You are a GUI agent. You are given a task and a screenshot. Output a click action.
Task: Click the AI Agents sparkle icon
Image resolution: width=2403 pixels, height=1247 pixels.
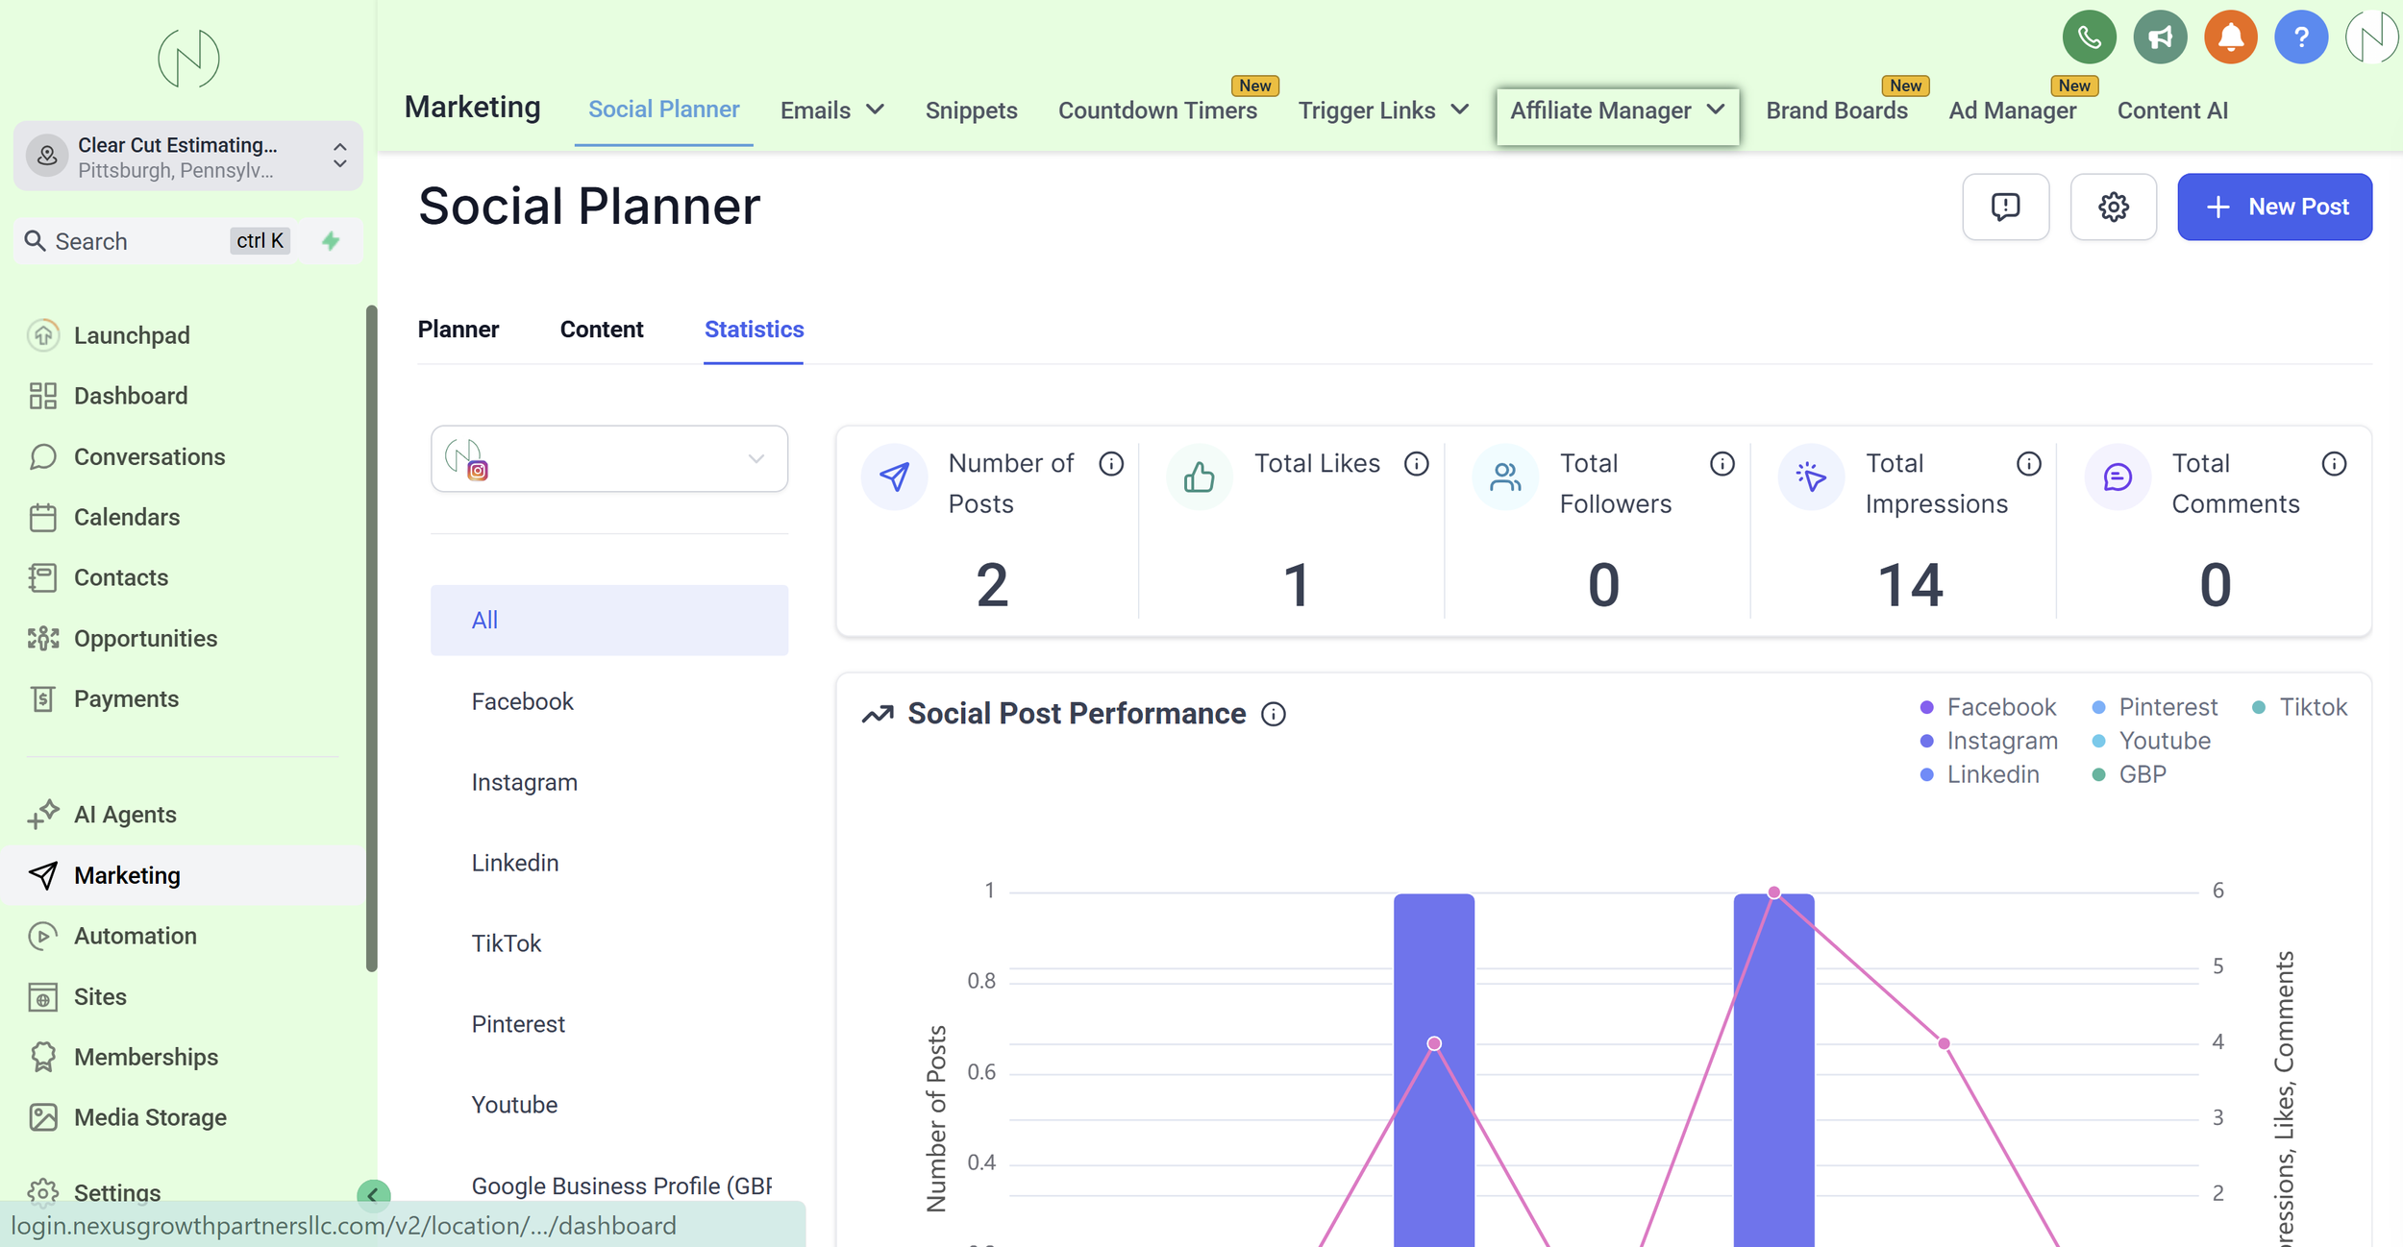[x=43, y=815]
